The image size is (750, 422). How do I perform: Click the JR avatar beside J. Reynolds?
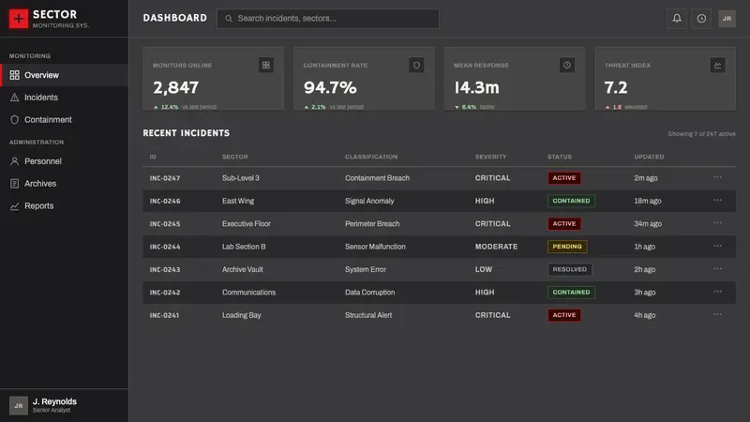pyautogui.click(x=19, y=406)
